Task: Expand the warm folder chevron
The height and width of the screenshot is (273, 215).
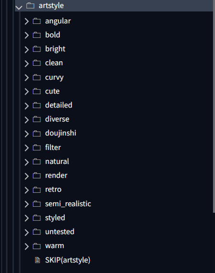Action: coord(26,246)
